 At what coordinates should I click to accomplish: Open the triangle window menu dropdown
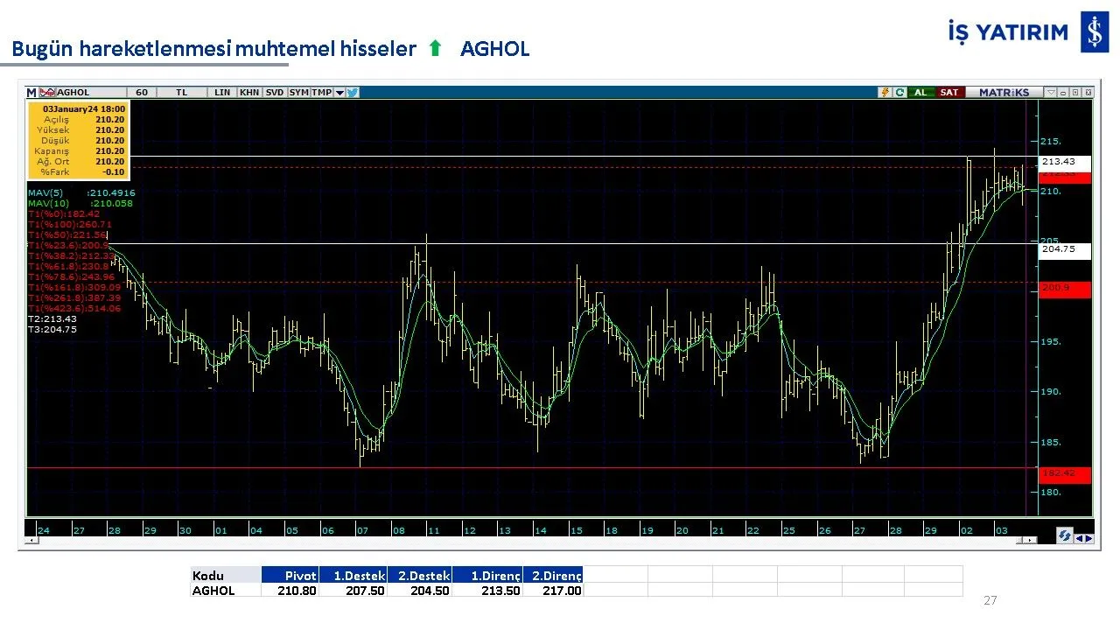click(x=1051, y=92)
